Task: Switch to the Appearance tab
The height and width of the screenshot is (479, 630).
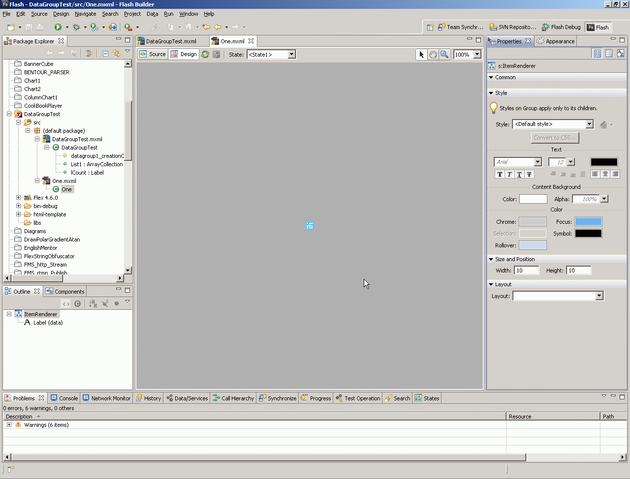Action: tap(556, 41)
